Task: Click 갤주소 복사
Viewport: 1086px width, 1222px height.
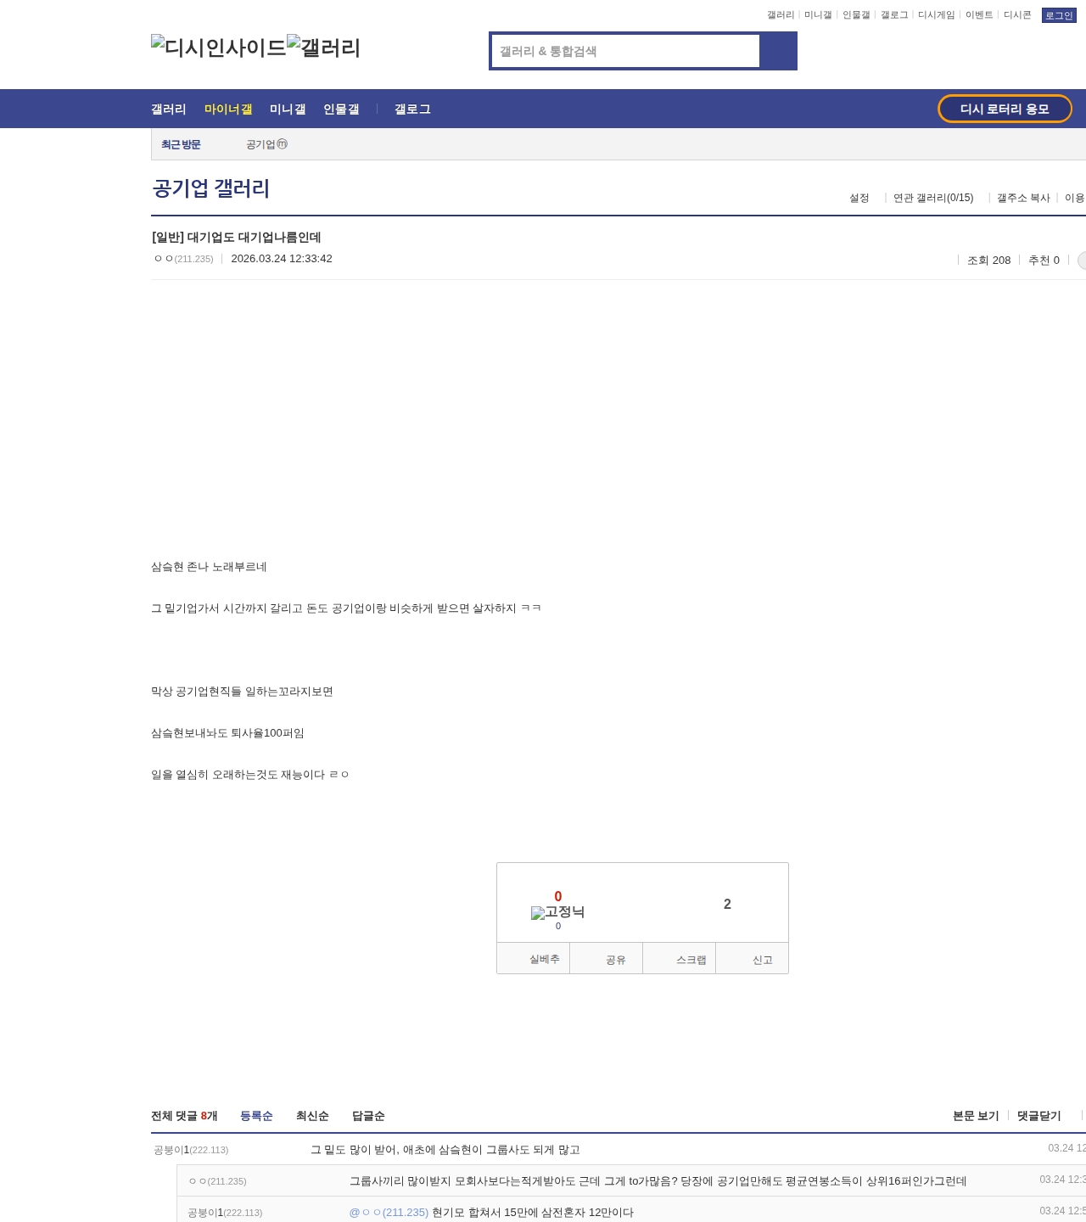Action: tap(1023, 198)
